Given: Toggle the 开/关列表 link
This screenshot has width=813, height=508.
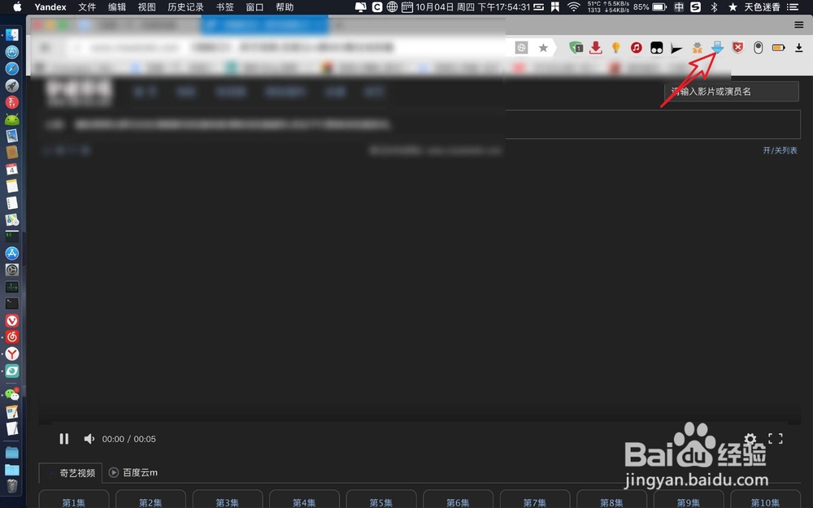Looking at the screenshot, I should [x=780, y=150].
